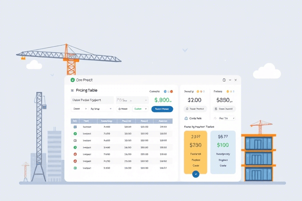Screen dimensions: 302x201
Task: Click the first column header of the table
Action: pyautogui.click(x=75, y=121)
